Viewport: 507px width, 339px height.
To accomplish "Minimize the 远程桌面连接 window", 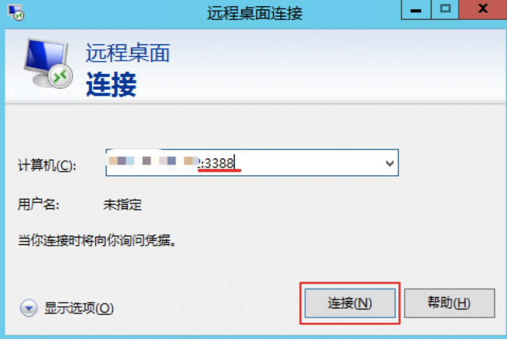I will [x=416, y=10].
